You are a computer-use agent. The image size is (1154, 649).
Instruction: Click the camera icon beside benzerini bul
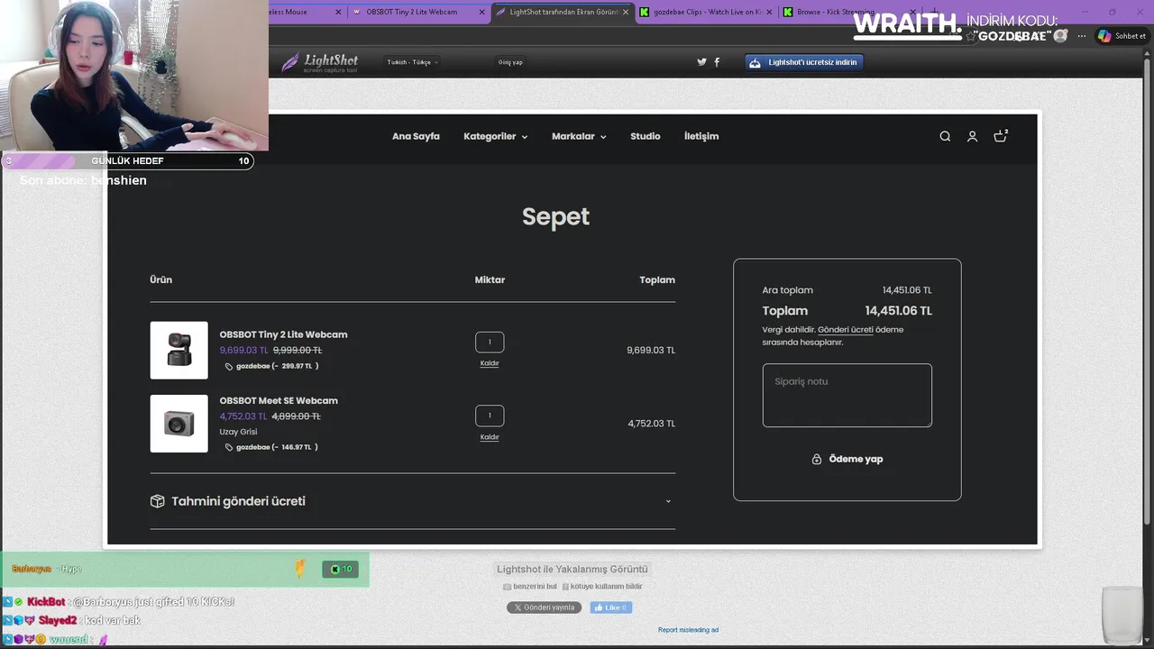pyautogui.click(x=507, y=587)
